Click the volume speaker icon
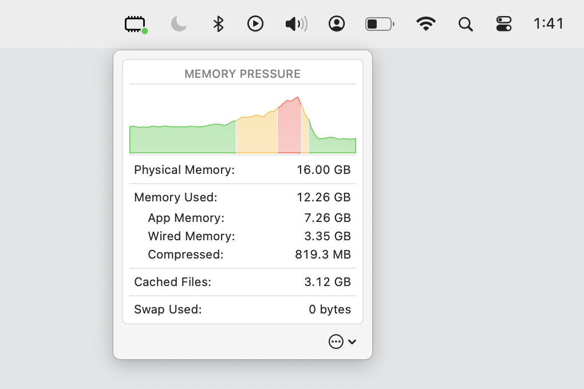Image resolution: width=584 pixels, height=389 pixels. (x=295, y=24)
